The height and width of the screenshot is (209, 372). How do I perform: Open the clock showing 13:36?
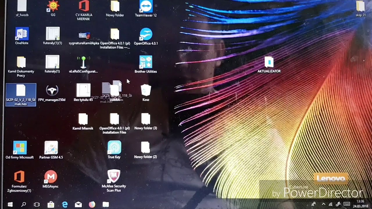(x=360, y=203)
